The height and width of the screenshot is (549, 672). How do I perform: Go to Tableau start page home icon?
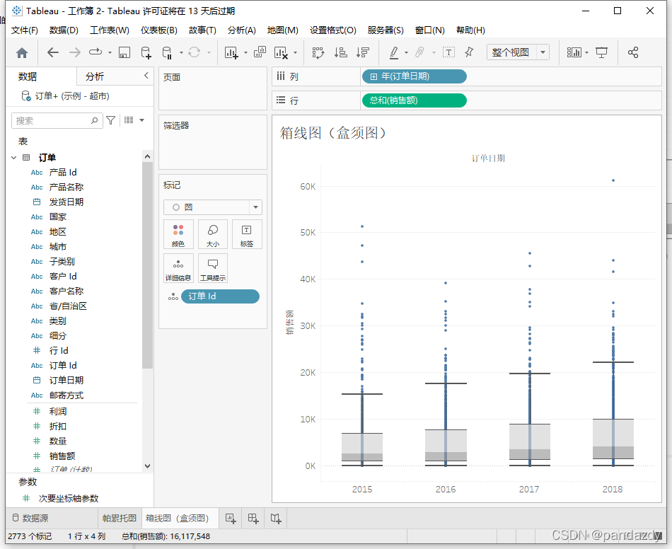coord(22,53)
